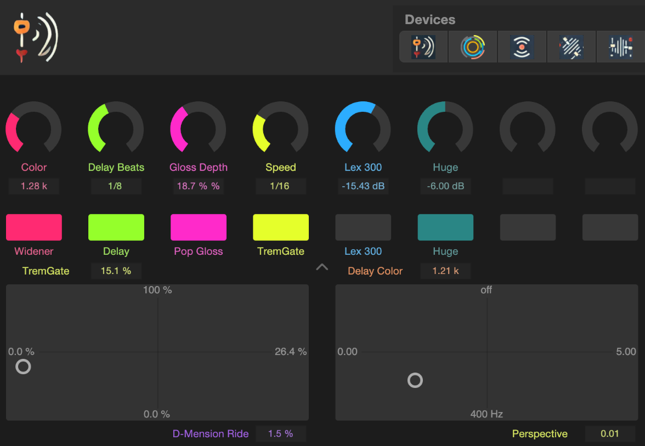The image size is (645, 446).
Task: Collapse the XY pads with the chevron
Action: (x=322, y=267)
